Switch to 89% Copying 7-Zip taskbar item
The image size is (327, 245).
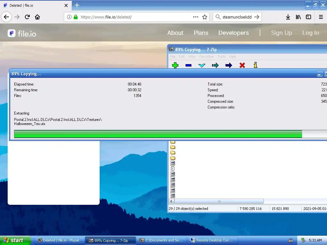pos(110,241)
